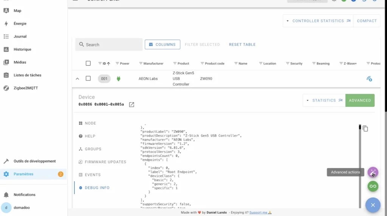Screen dimensions: 387x216
Task: Click the Protocol column filter icon
Action: pos(368,63)
